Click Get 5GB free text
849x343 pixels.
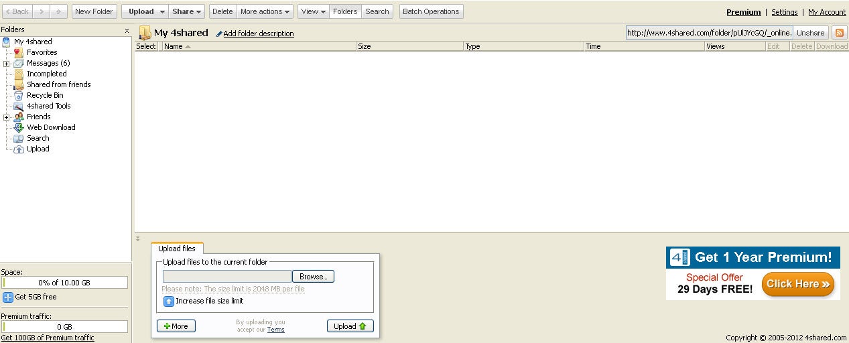[x=36, y=297]
